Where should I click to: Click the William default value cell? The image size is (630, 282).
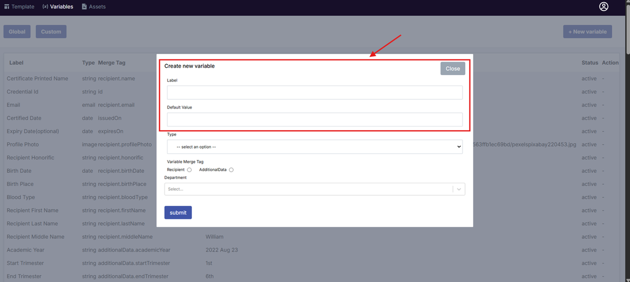pos(214,237)
